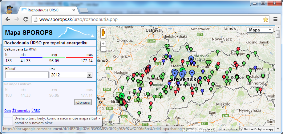Click the blue min legend line
The height and width of the screenshot is (134, 283).
coord(31,57)
